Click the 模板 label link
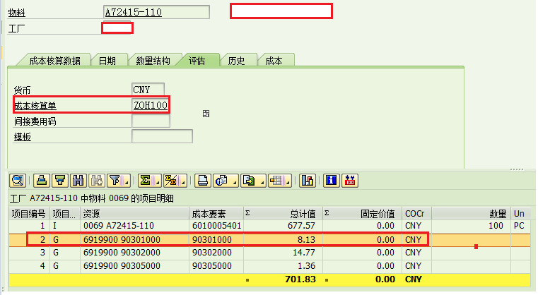The image size is (538, 295). 23,137
